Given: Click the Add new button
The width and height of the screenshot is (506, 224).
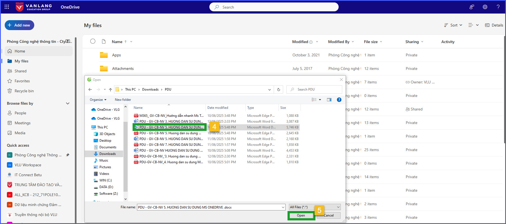Looking at the screenshot, I should pyautogui.click(x=19, y=25).
